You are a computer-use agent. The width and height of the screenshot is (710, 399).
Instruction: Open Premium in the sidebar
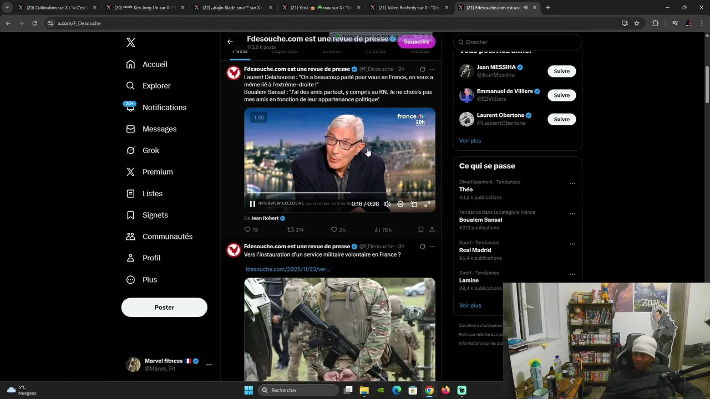[x=150, y=172]
